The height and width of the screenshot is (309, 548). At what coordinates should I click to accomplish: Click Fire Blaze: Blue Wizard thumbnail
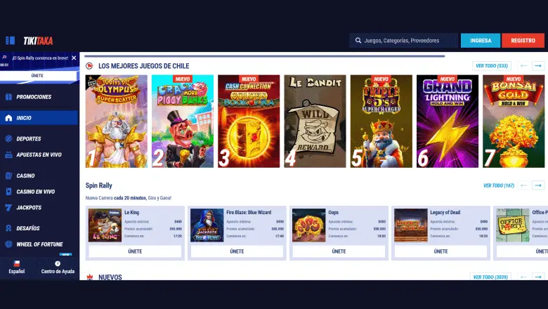pyautogui.click(x=207, y=225)
